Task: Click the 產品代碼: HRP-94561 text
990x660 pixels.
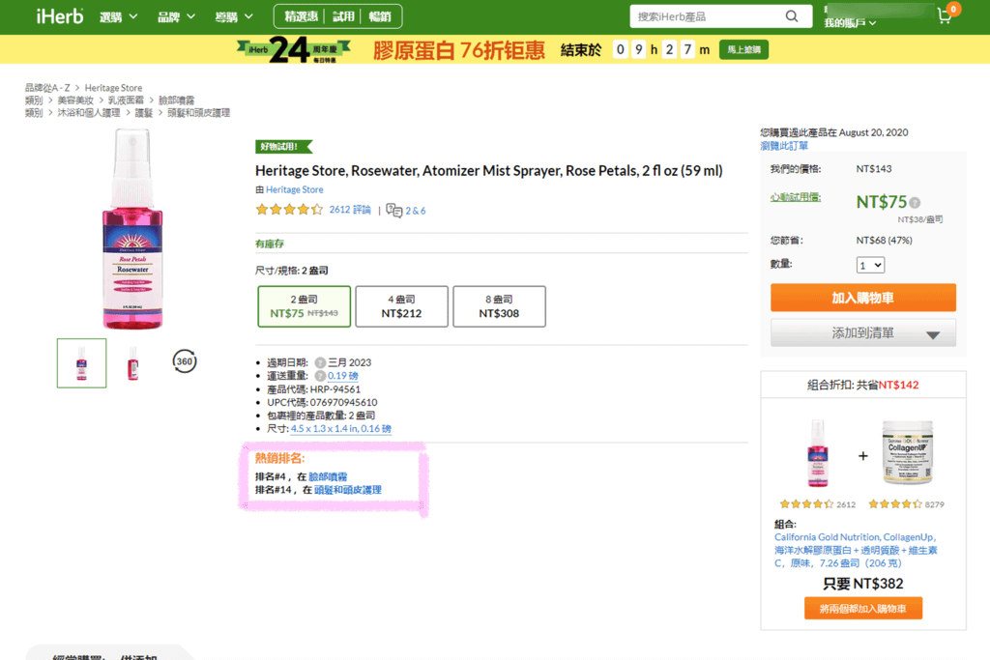Action: tap(314, 389)
